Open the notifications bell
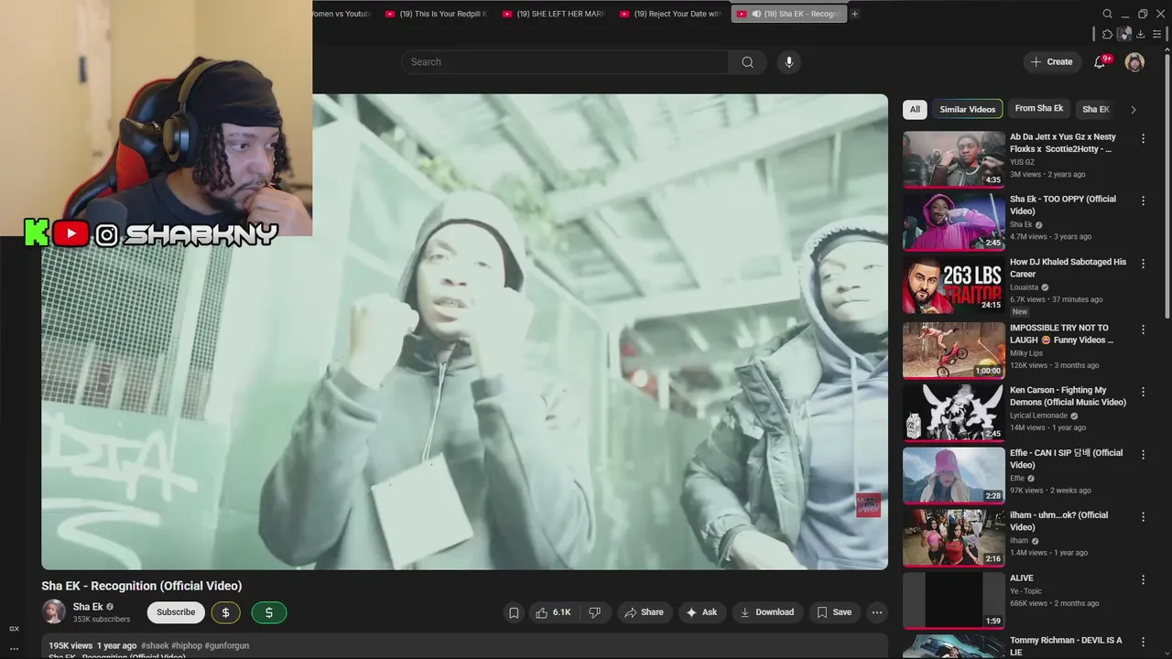Viewport: 1172px width, 659px height. click(x=1100, y=62)
